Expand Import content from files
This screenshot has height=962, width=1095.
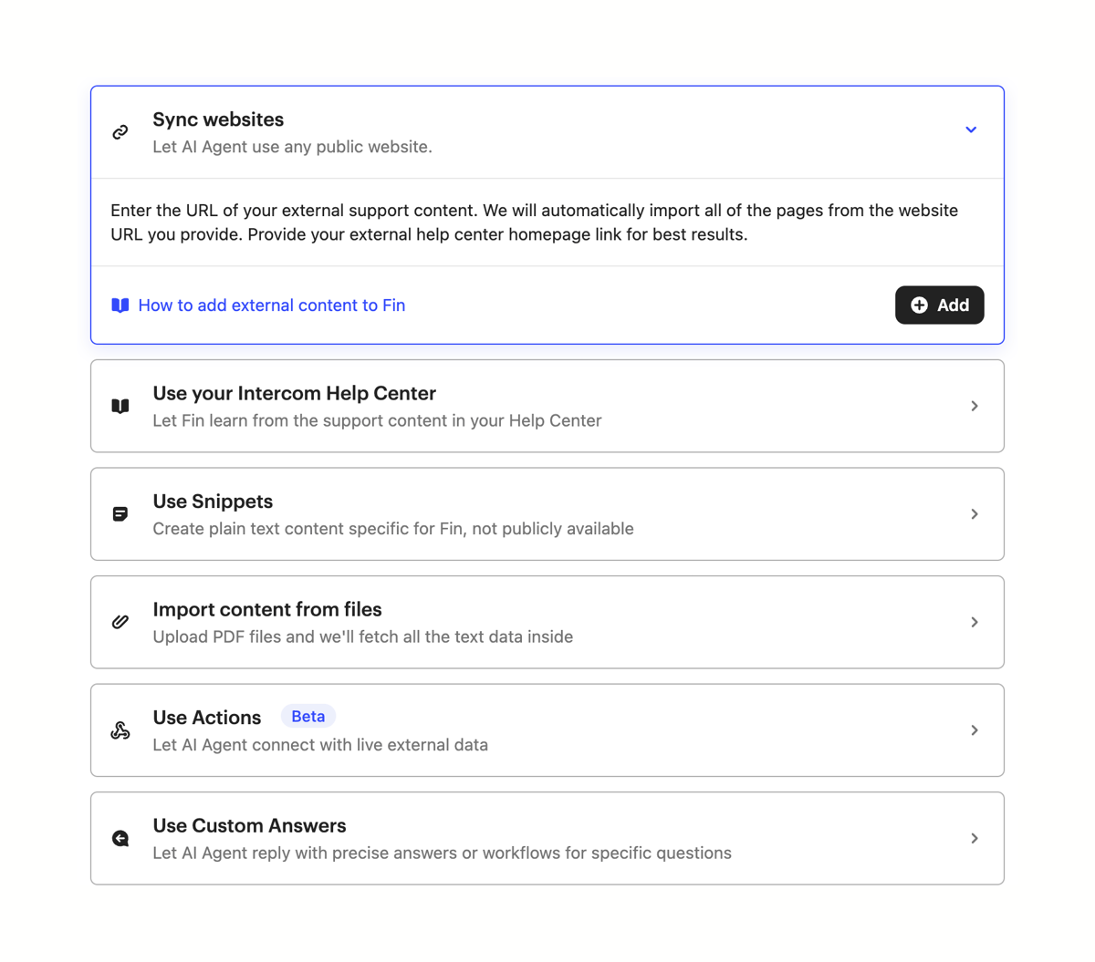[974, 621]
